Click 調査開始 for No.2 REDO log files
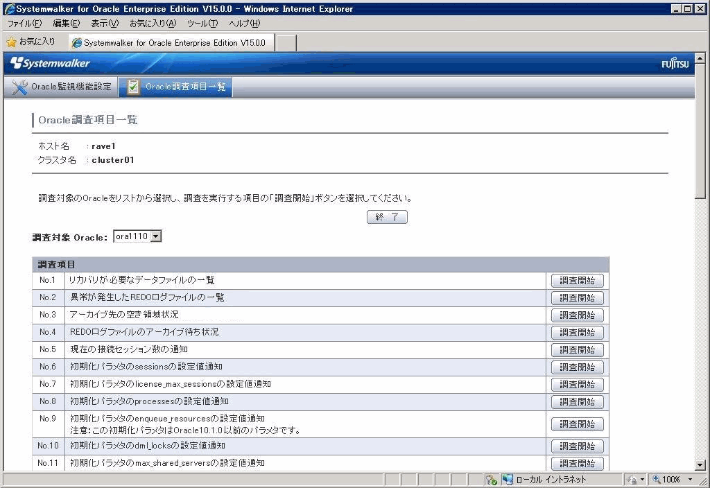The image size is (710, 488). pyautogui.click(x=578, y=298)
